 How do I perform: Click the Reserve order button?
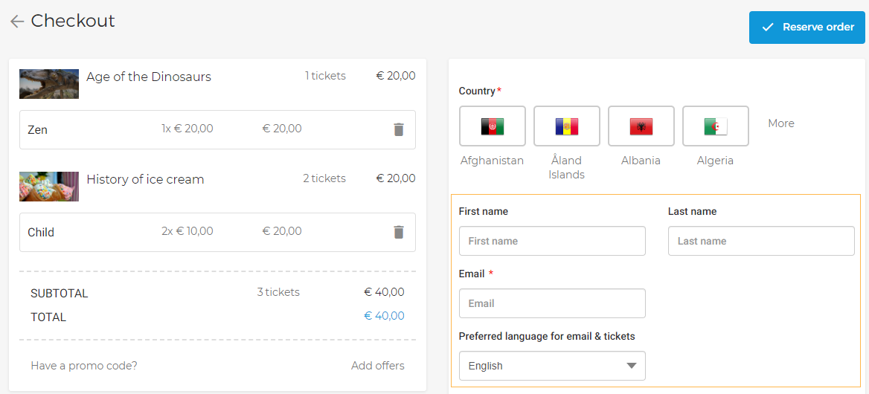[807, 28]
